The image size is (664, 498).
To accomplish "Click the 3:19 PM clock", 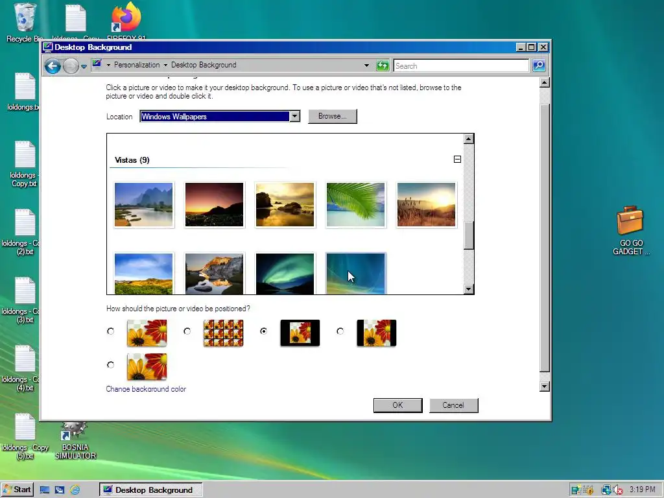I will point(643,490).
